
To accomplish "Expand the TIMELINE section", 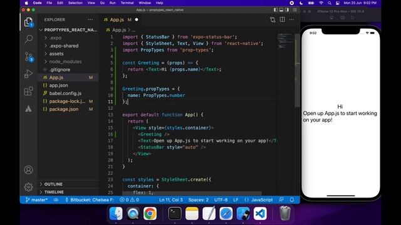I will point(68,192).
